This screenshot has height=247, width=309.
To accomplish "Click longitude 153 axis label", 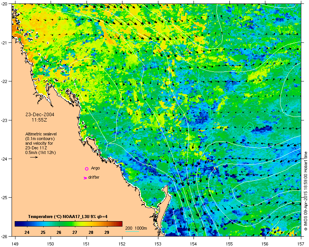I will (158, 244).
